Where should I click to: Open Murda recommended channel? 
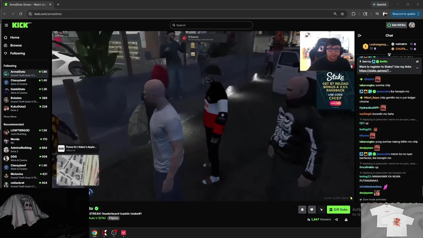26,141
